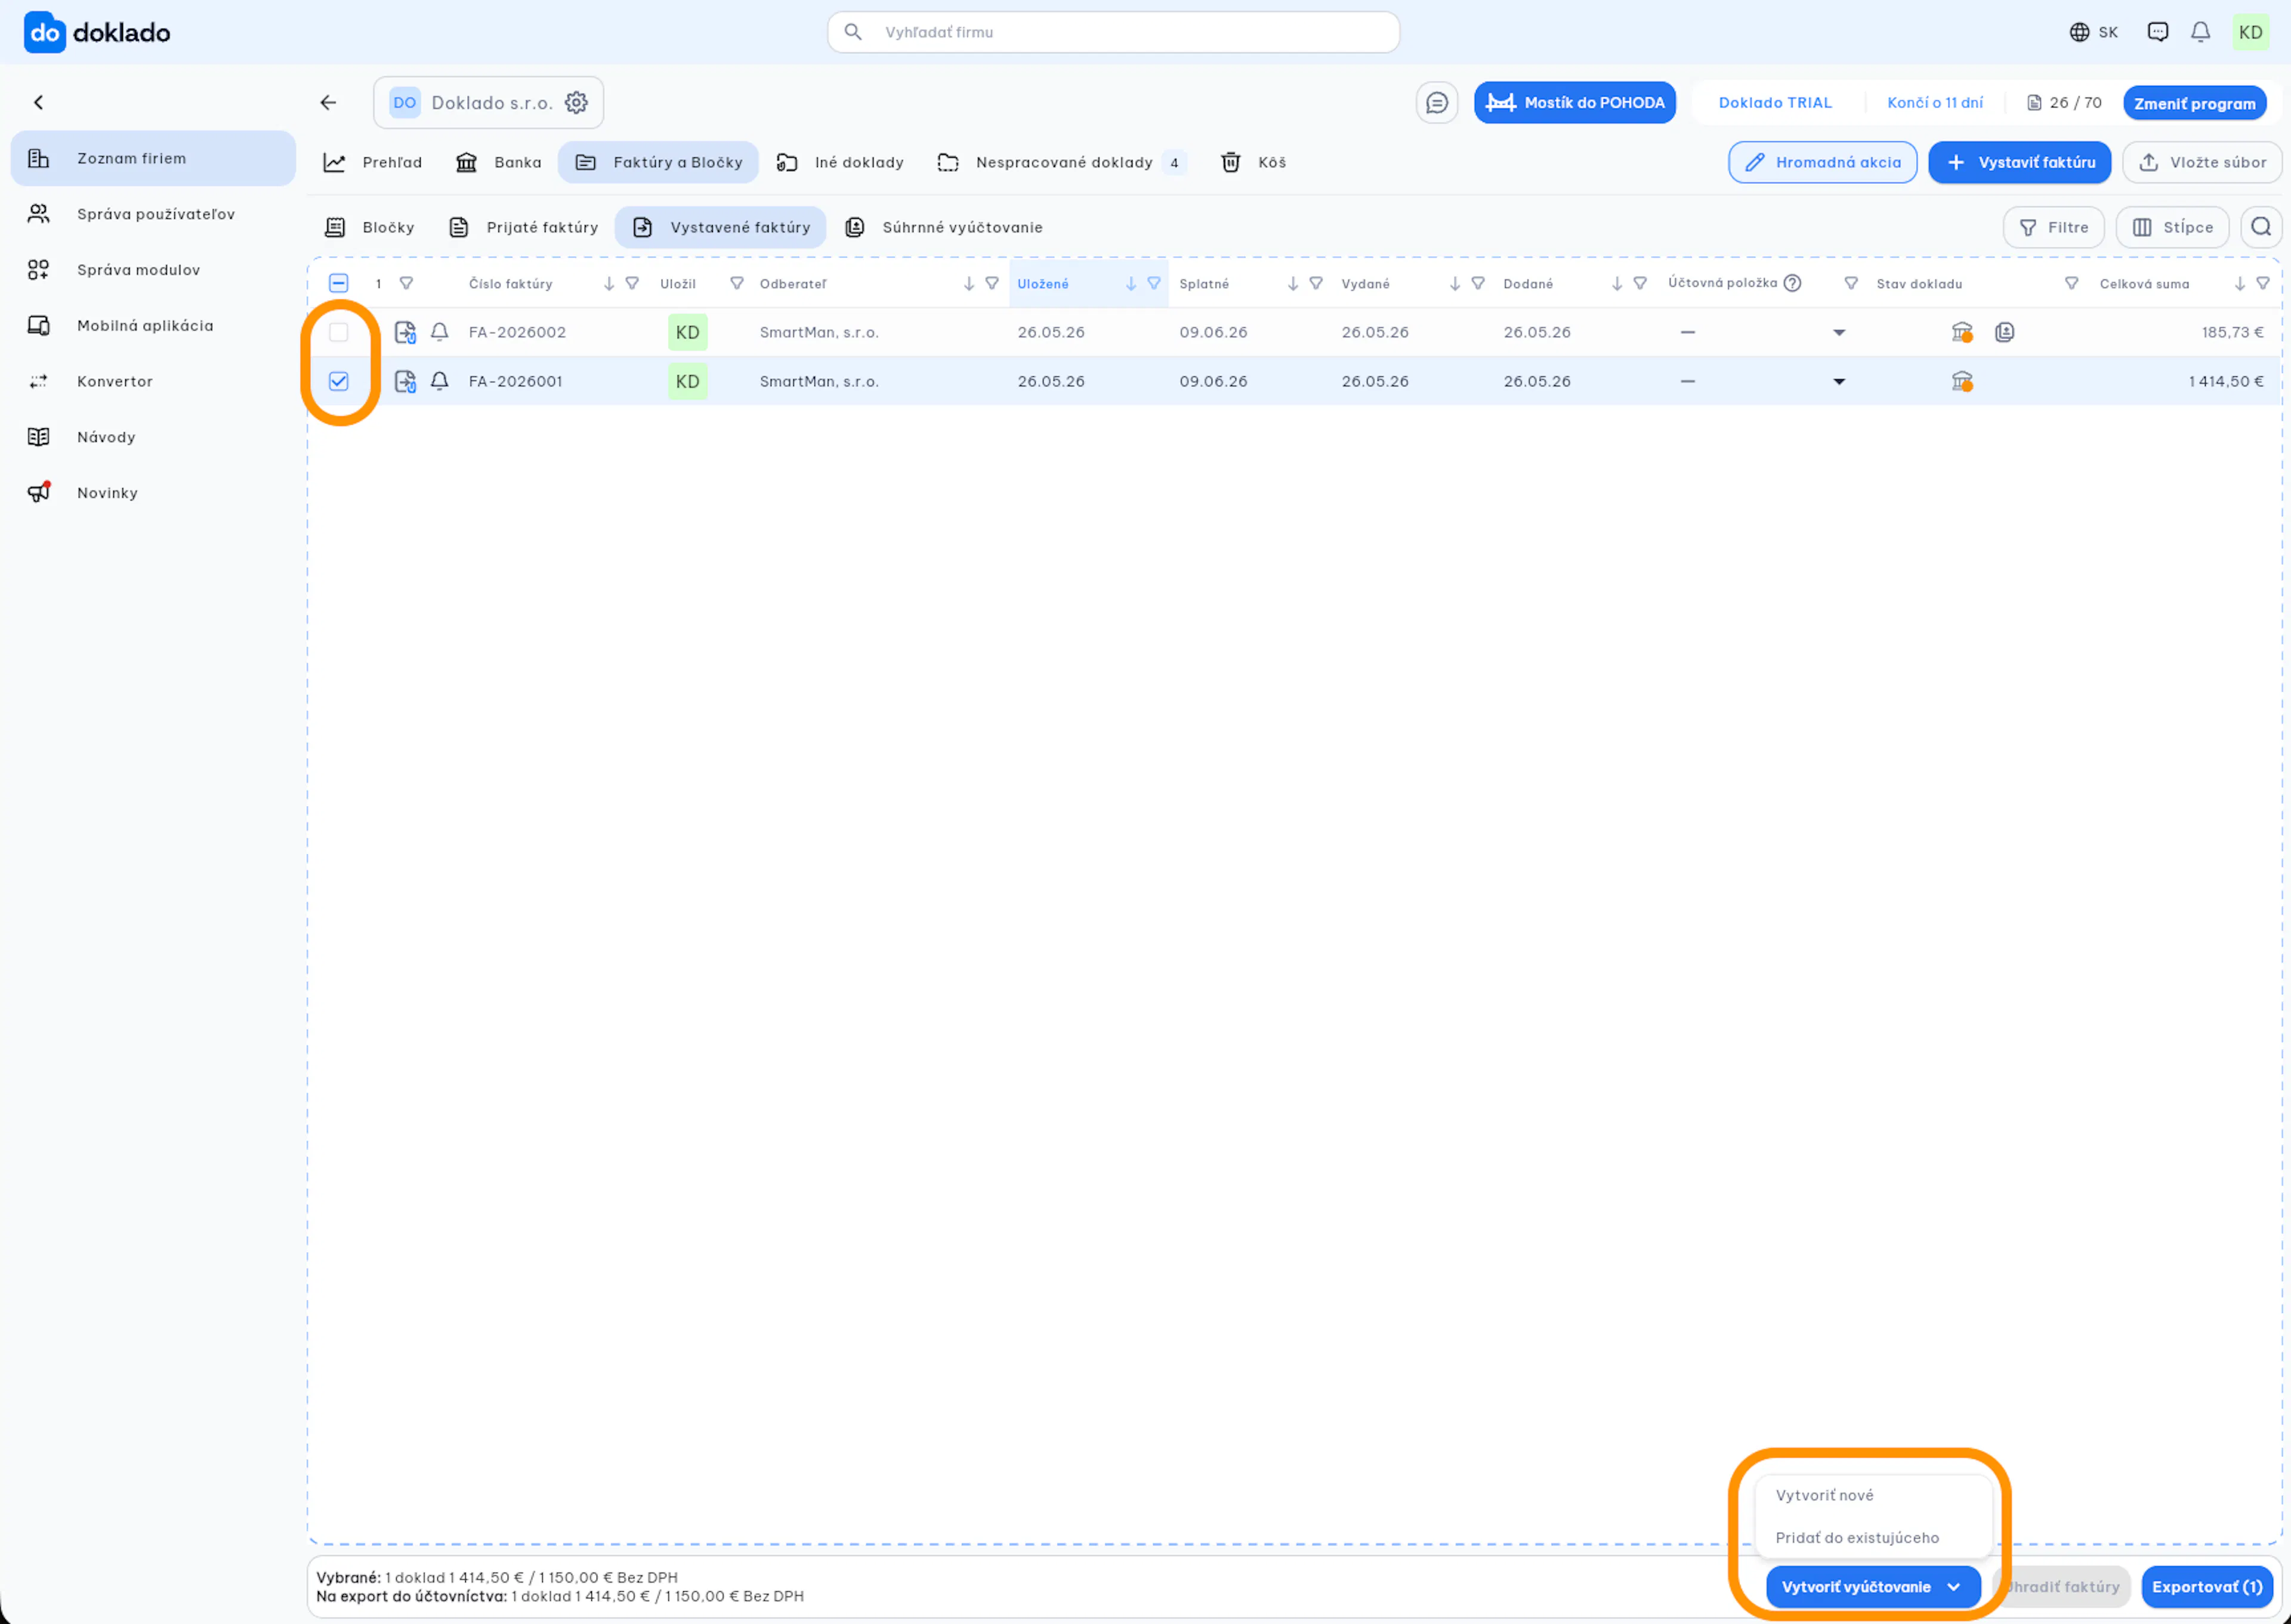
Task: Open the Filtre button
Action: click(x=2053, y=227)
